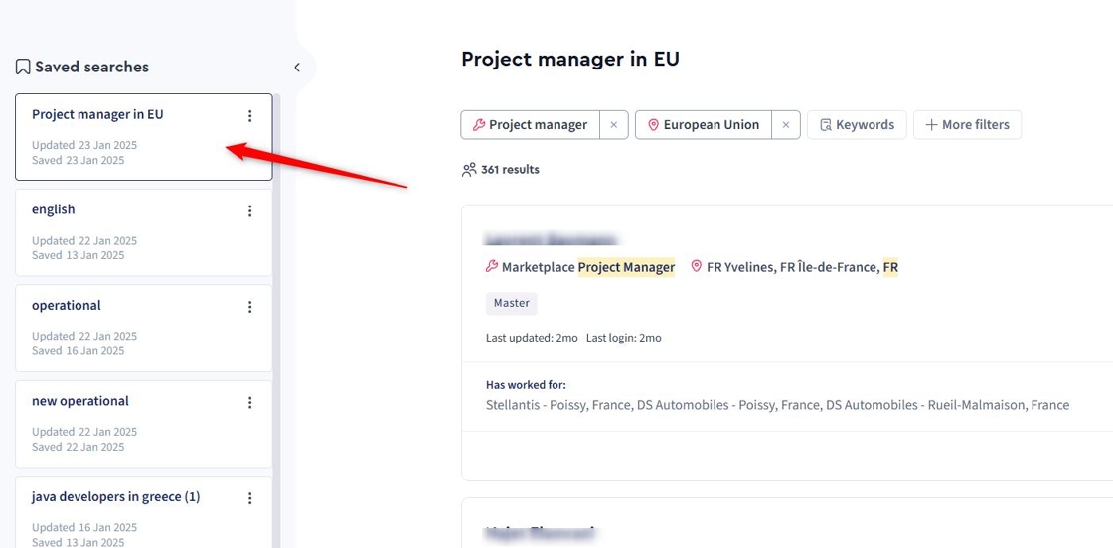This screenshot has height=548, width=1113.
Task: Open the Keywords filter
Action: click(857, 125)
